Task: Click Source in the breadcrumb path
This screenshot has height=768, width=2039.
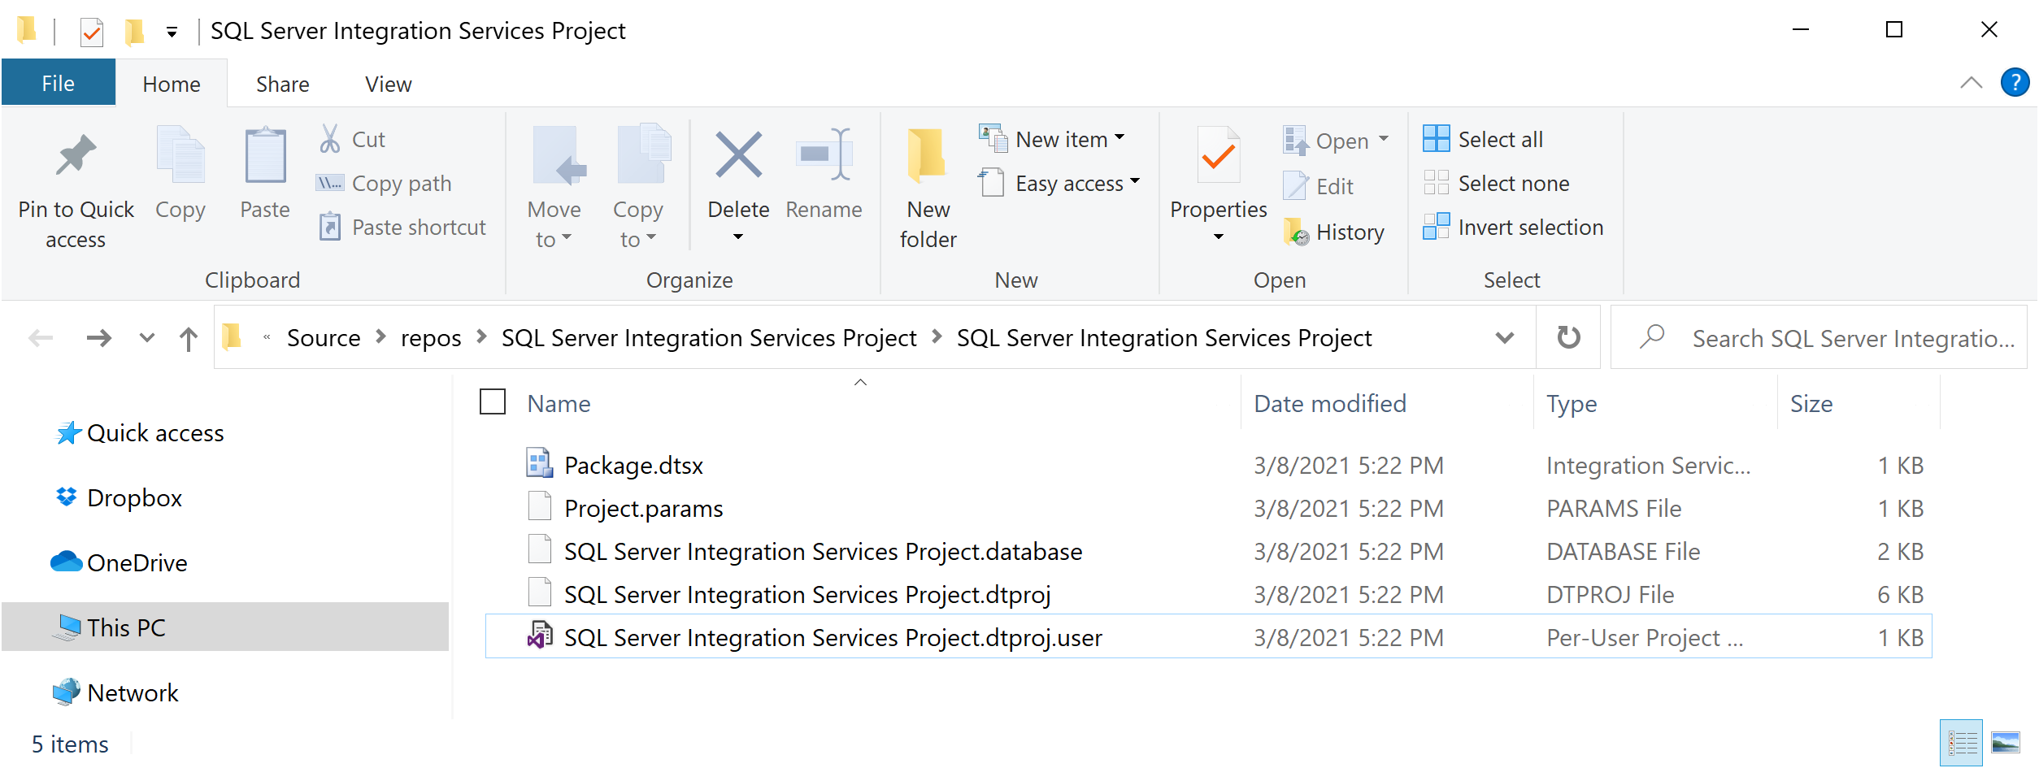Action: [x=323, y=337]
